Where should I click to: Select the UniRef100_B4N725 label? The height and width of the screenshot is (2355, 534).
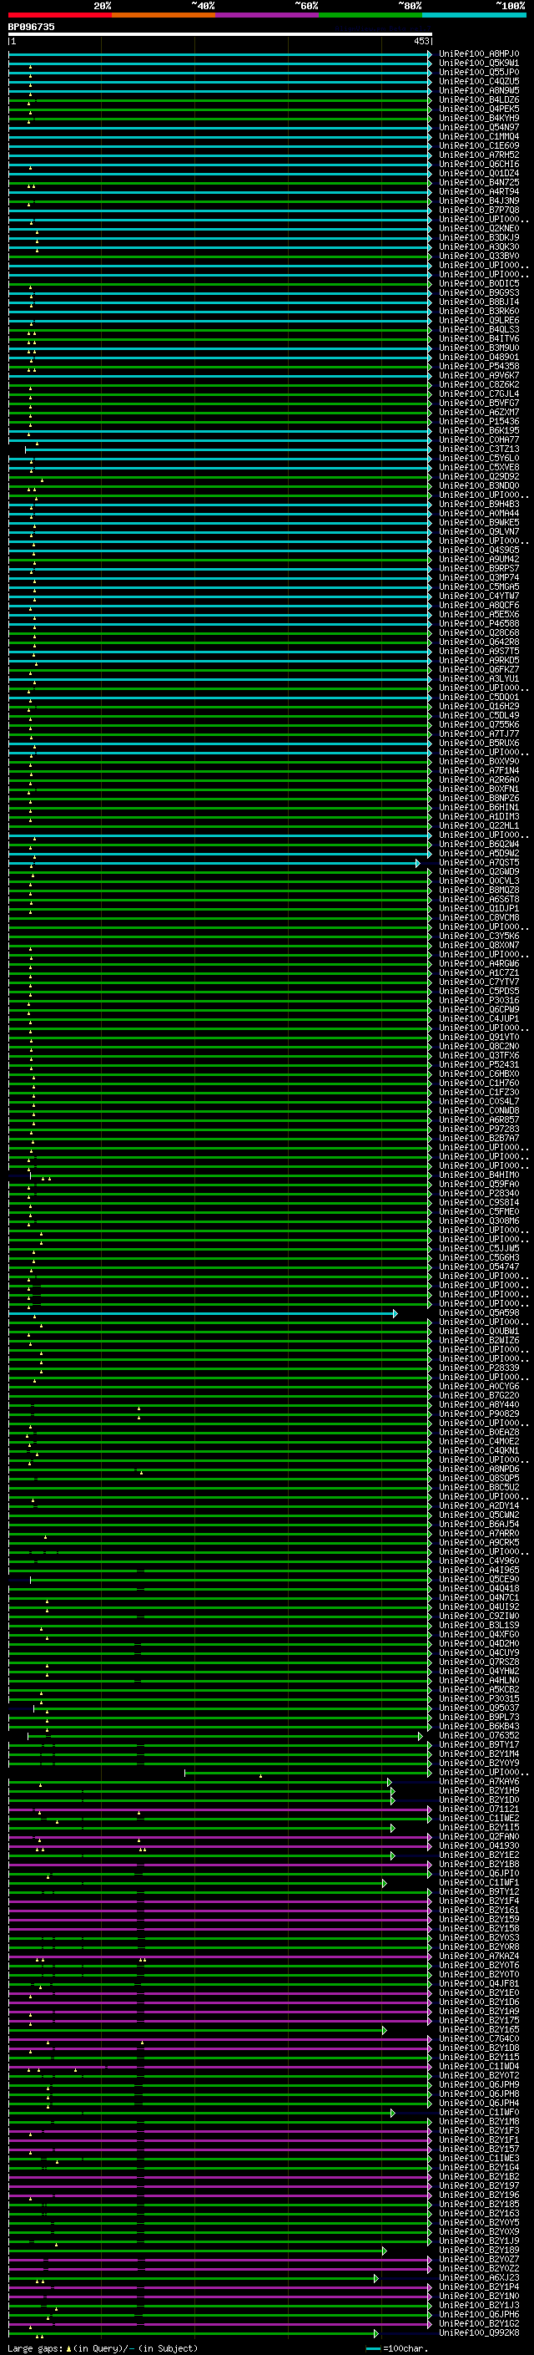coord(478,183)
